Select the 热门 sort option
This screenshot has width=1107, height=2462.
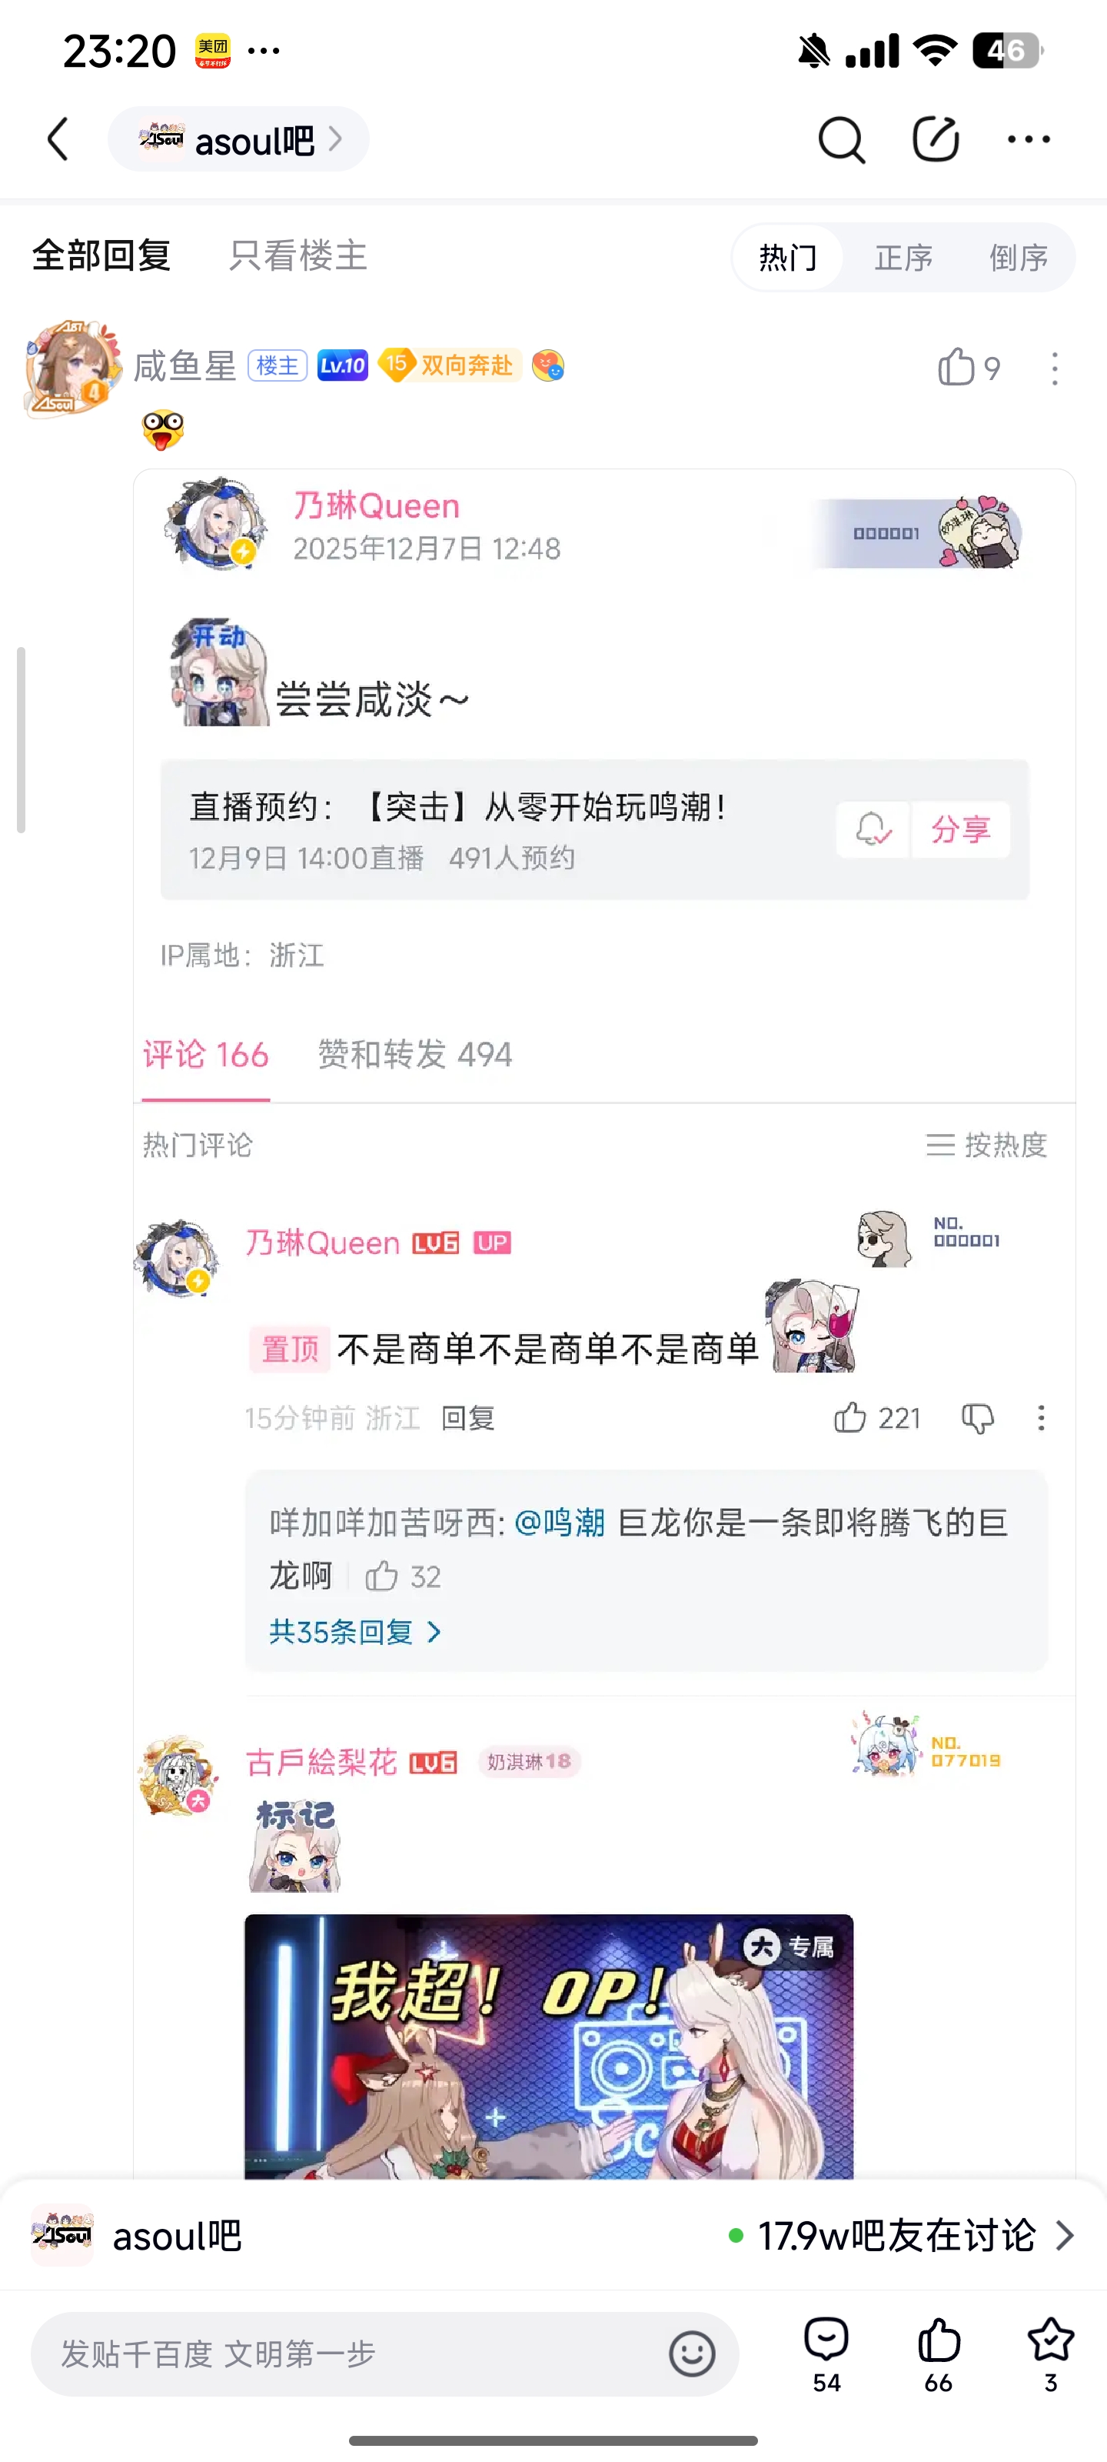point(788,257)
